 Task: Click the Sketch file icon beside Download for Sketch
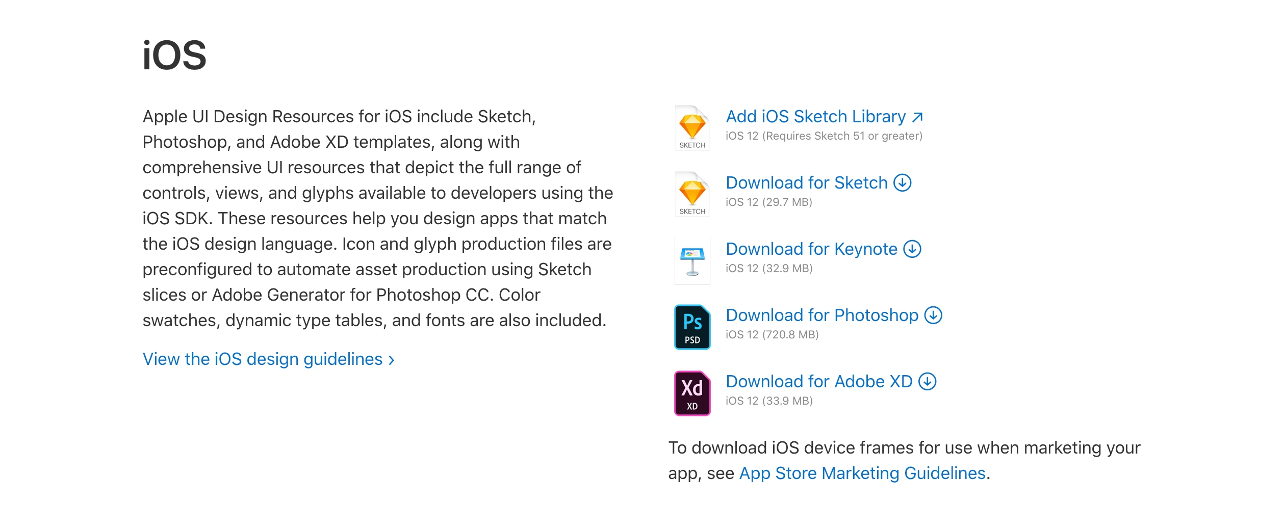pyautogui.click(x=691, y=194)
